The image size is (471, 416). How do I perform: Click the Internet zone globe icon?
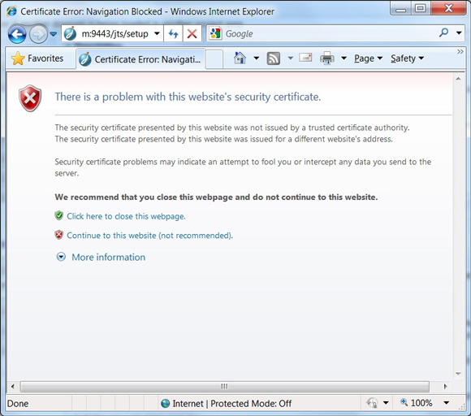(165, 403)
